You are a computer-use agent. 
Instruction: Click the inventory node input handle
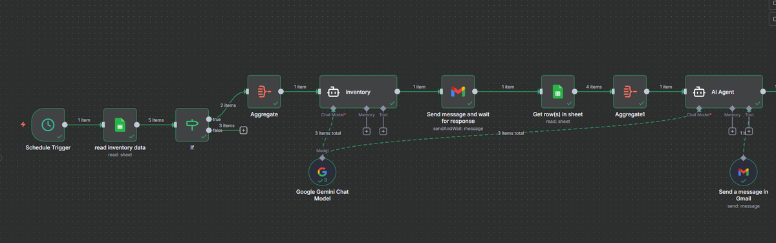point(319,92)
